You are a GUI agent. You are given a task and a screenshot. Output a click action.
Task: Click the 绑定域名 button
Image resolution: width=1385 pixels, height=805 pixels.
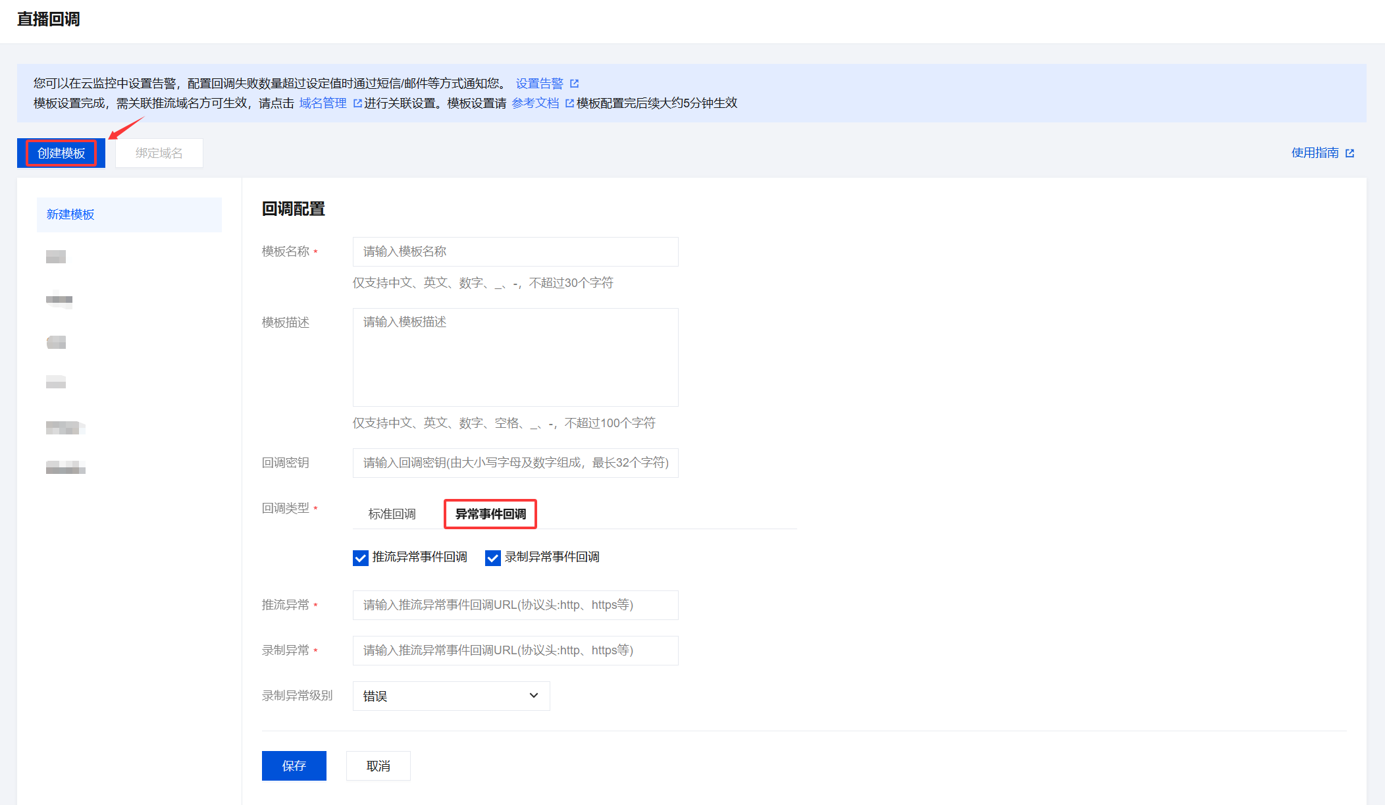point(159,153)
